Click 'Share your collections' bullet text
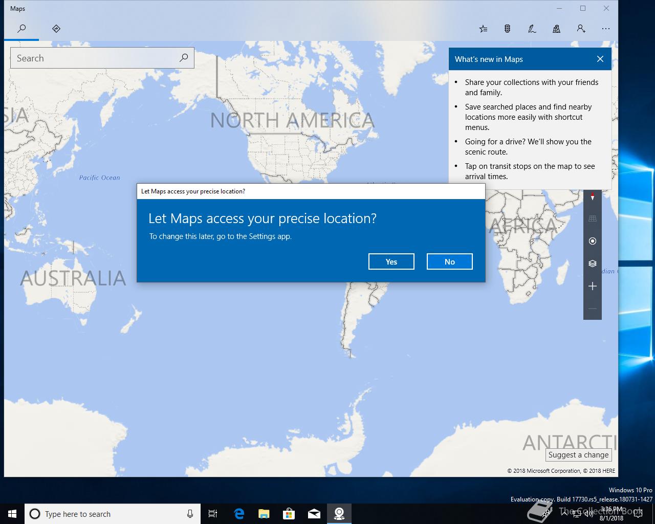 pyautogui.click(x=532, y=88)
